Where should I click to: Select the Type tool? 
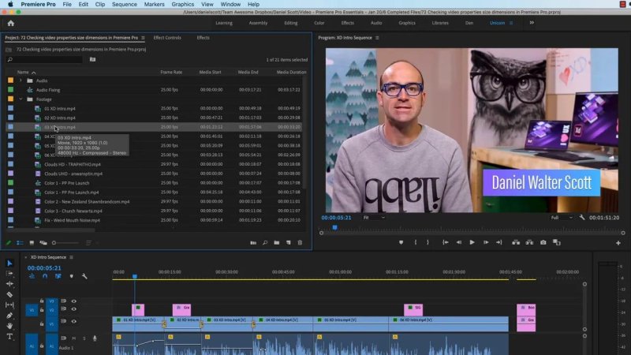tap(9, 337)
